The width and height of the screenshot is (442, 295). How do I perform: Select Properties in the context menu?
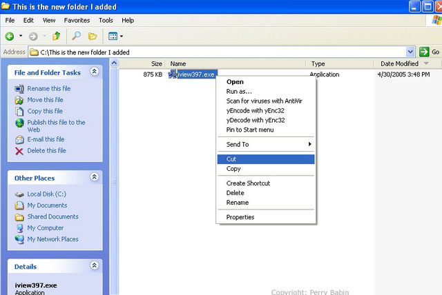[240, 217]
